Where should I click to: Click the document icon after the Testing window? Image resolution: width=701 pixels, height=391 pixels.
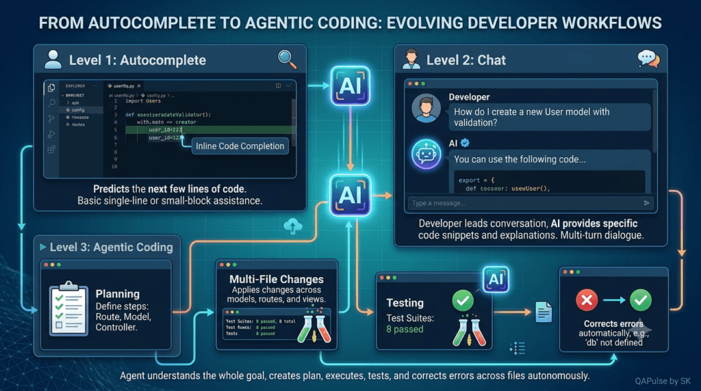tap(544, 312)
